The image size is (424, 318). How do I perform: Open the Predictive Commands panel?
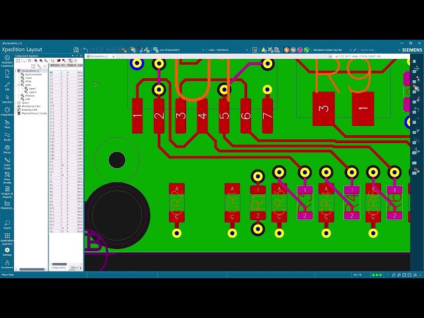[7, 61]
